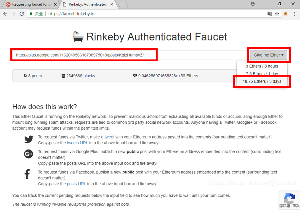
Task: Close the Rinkeby: Authenticated tab
Action: click(x=112, y=4)
